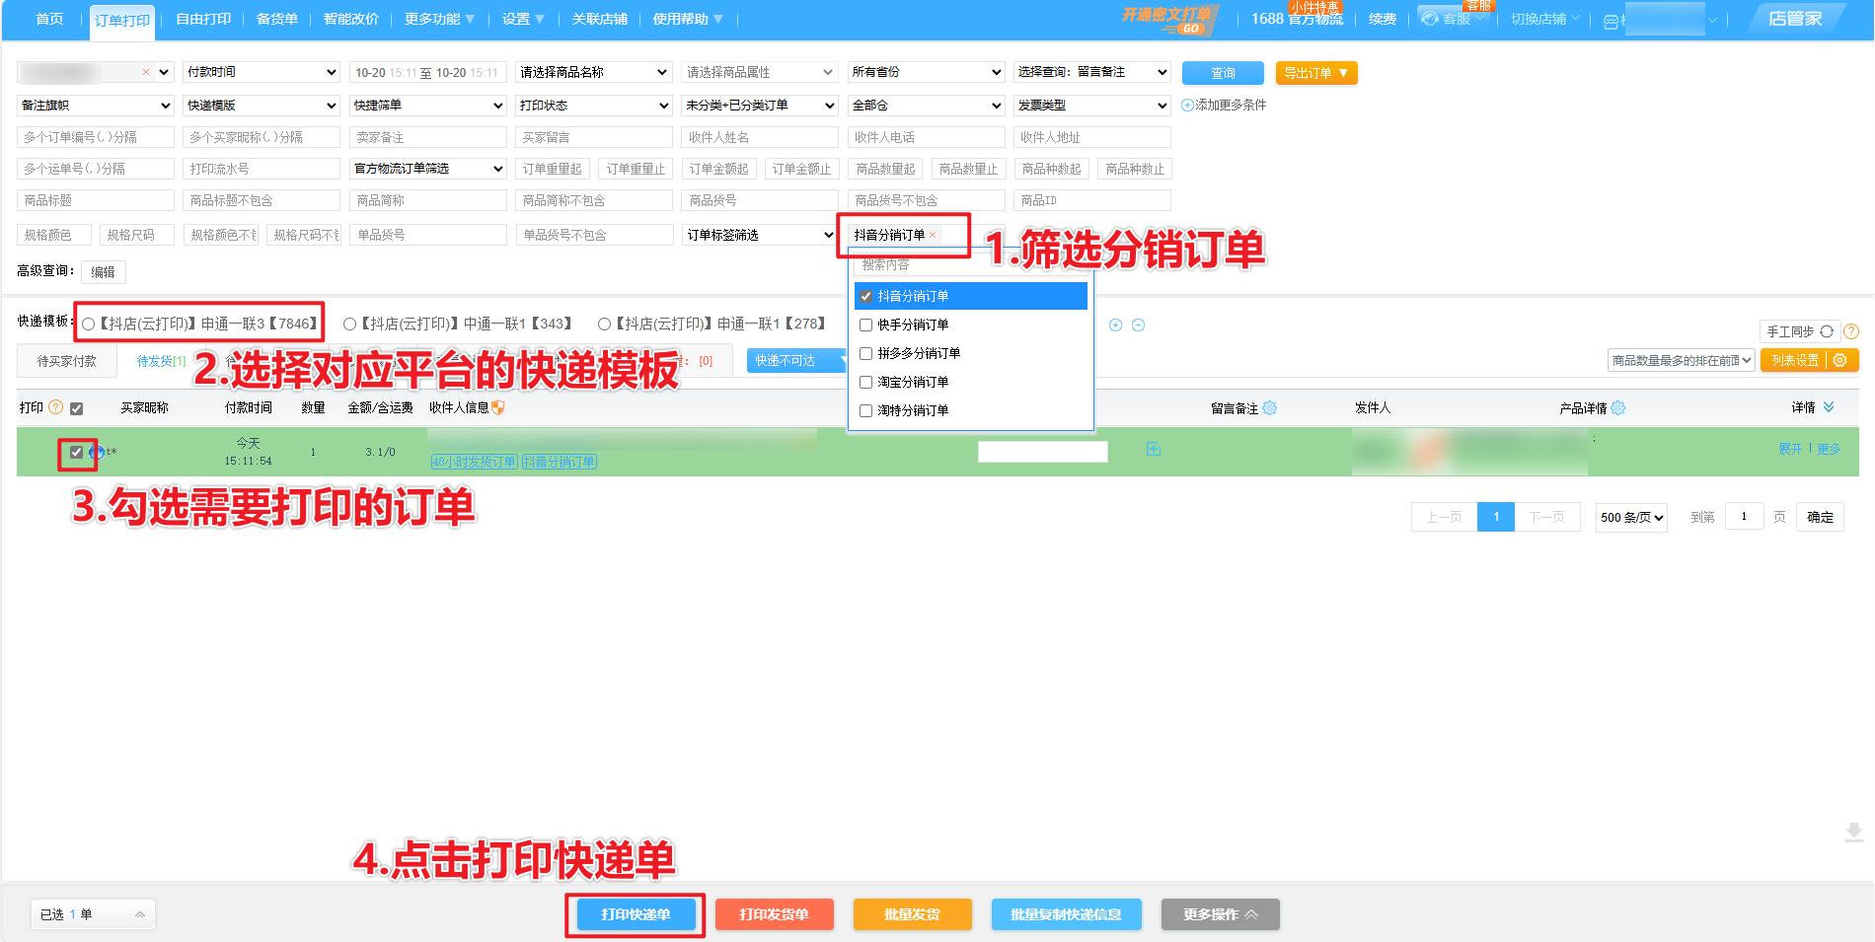The image size is (1875, 942).
Task: Clear the blurred shop selection with x
Action: 146,72
